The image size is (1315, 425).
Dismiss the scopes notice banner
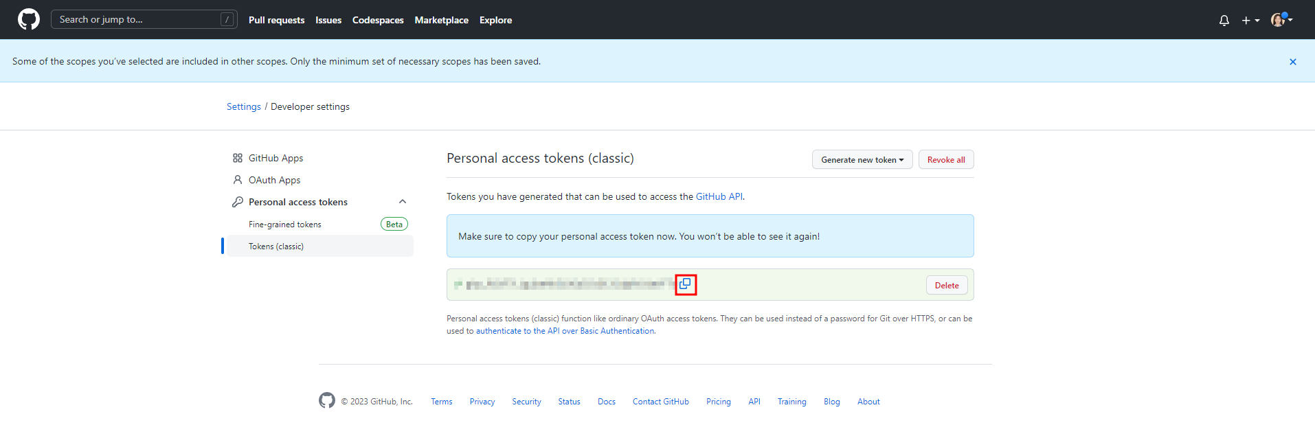pos(1293,62)
